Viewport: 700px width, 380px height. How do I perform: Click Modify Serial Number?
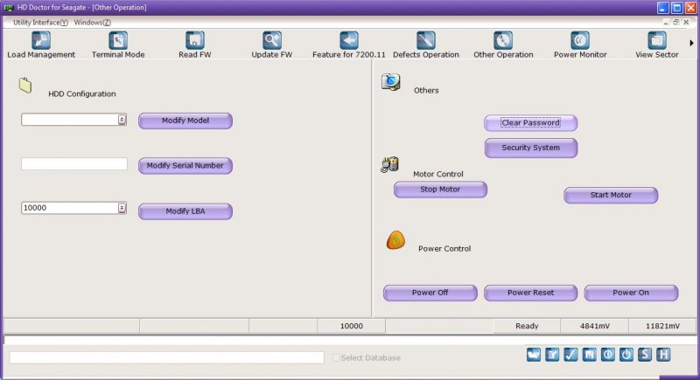tap(185, 166)
